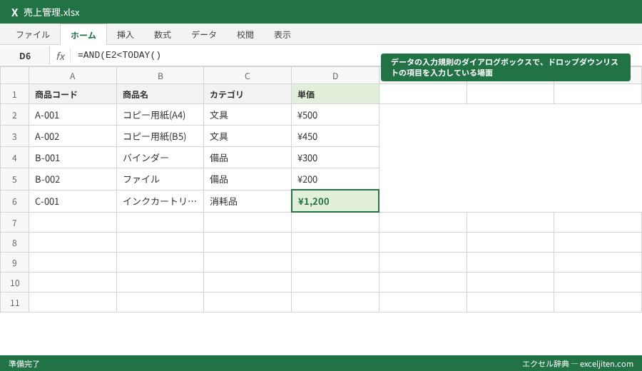
Task: Select row 9 header
Action: [x=14, y=263]
